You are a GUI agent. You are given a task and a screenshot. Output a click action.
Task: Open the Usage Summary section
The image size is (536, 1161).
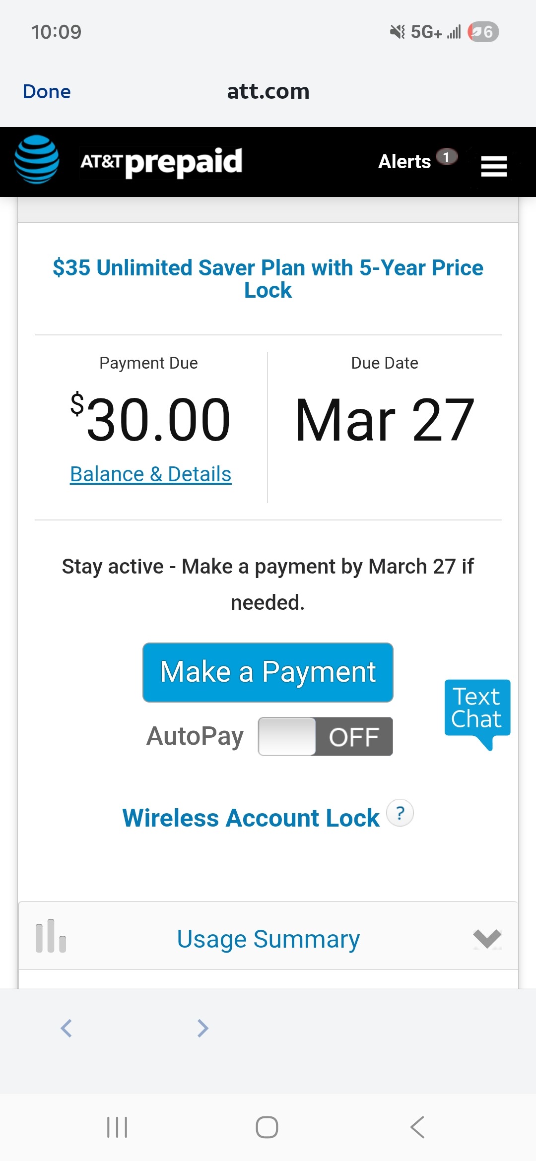(x=268, y=939)
